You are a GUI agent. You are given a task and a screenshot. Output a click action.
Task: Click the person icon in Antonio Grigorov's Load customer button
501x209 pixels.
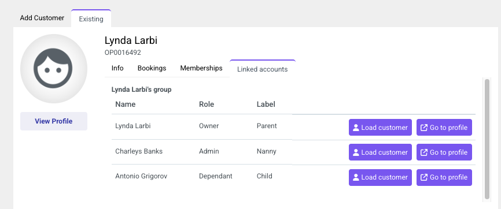[x=356, y=177]
